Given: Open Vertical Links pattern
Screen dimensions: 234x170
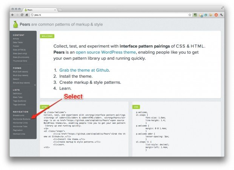Looking at the screenshot, I should (x=19, y=134).
